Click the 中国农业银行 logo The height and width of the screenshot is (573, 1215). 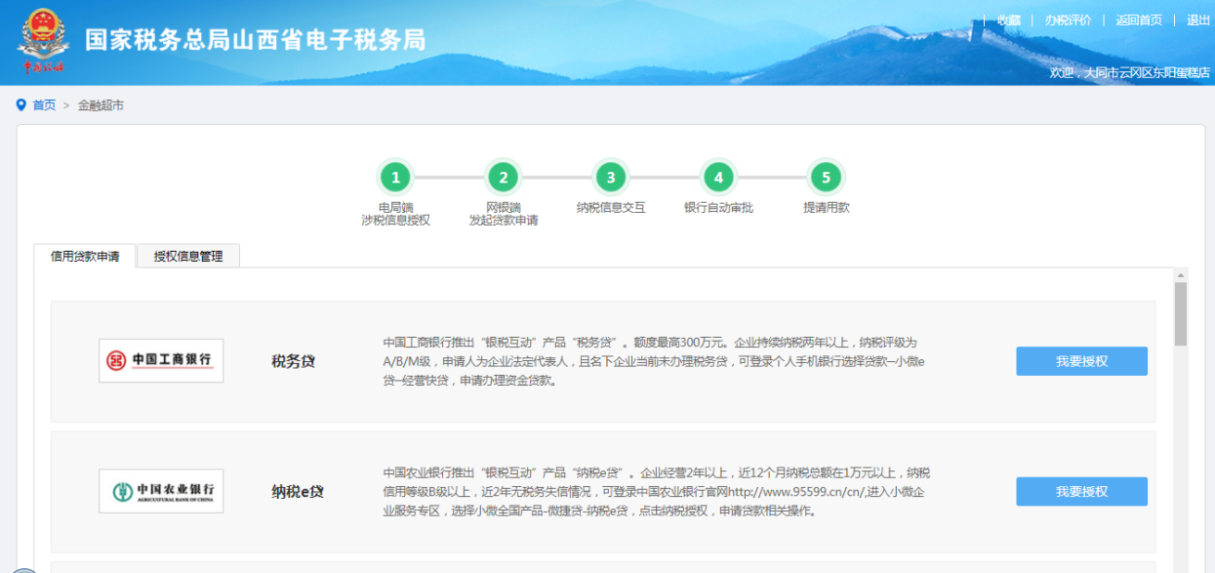161,491
